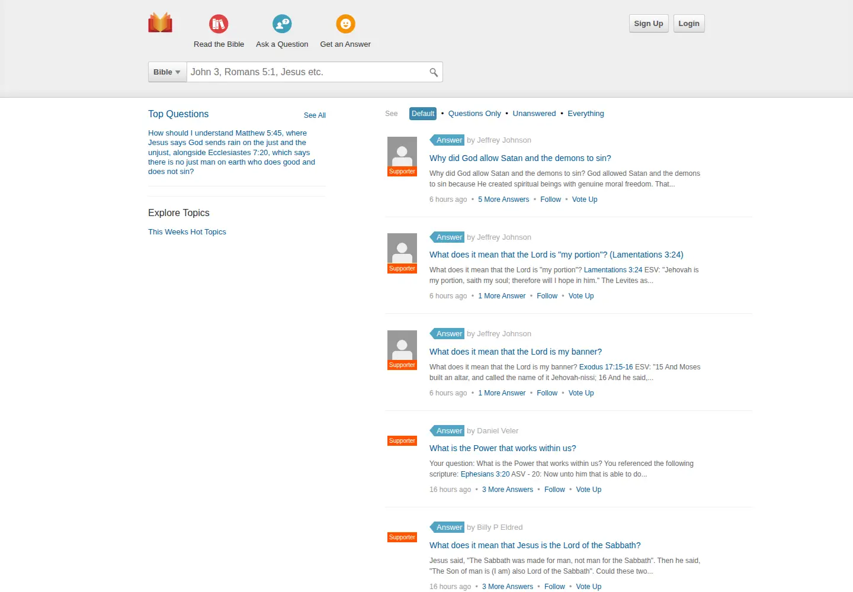Open the Ephesians 3:20 verse link

pyautogui.click(x=485, y=474)
